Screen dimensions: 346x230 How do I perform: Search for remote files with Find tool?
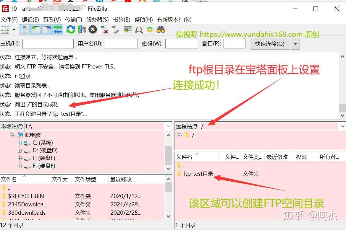[x=161, y=29]
